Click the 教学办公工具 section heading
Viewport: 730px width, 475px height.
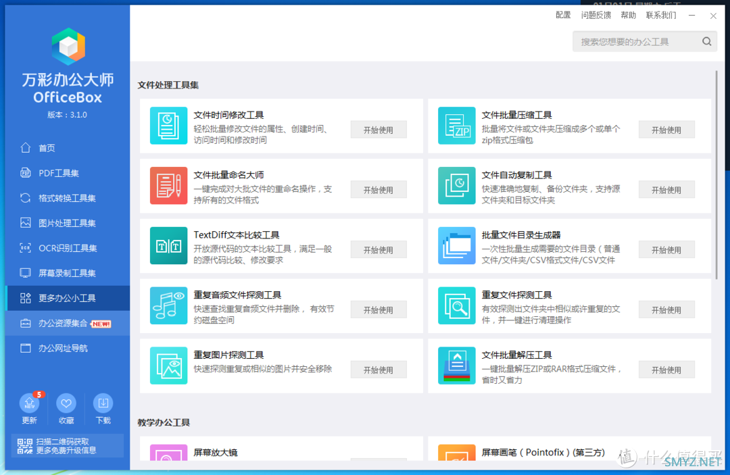tap(164, 422)
